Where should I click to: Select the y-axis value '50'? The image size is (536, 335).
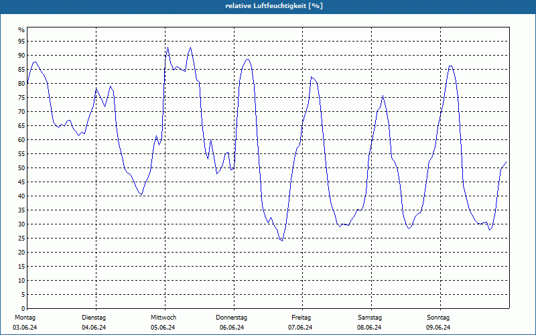tap(21, 168)
